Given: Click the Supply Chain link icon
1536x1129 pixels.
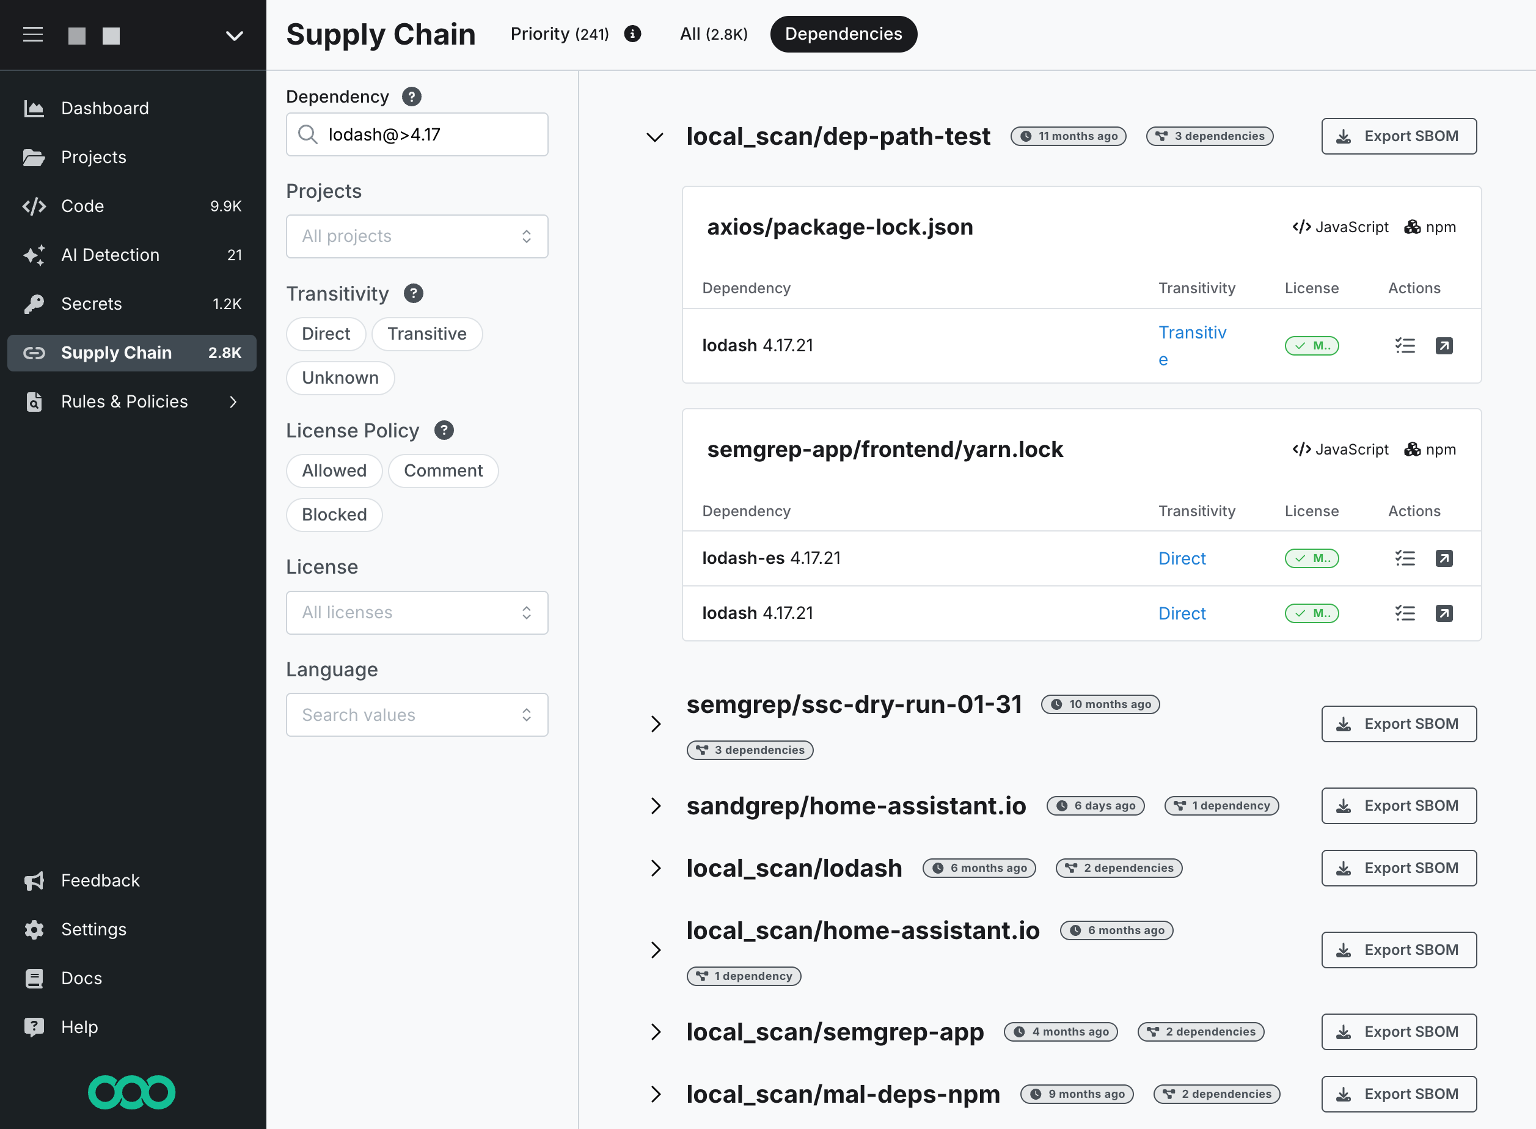Looking at the screenshot, I should 34,353.
